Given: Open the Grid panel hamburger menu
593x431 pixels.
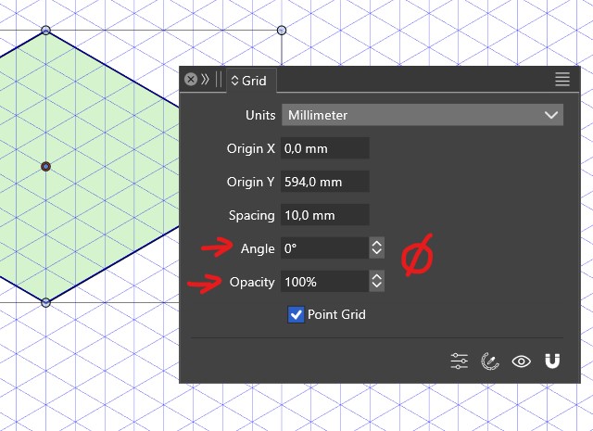Looking at the screenshot, I should pyautogui.click(x=562, y=80).
